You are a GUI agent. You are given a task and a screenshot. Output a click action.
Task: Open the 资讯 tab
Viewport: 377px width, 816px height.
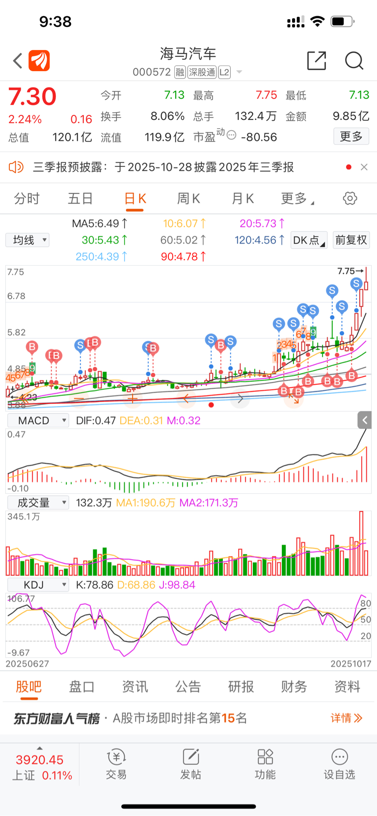[x=135, y=686]
